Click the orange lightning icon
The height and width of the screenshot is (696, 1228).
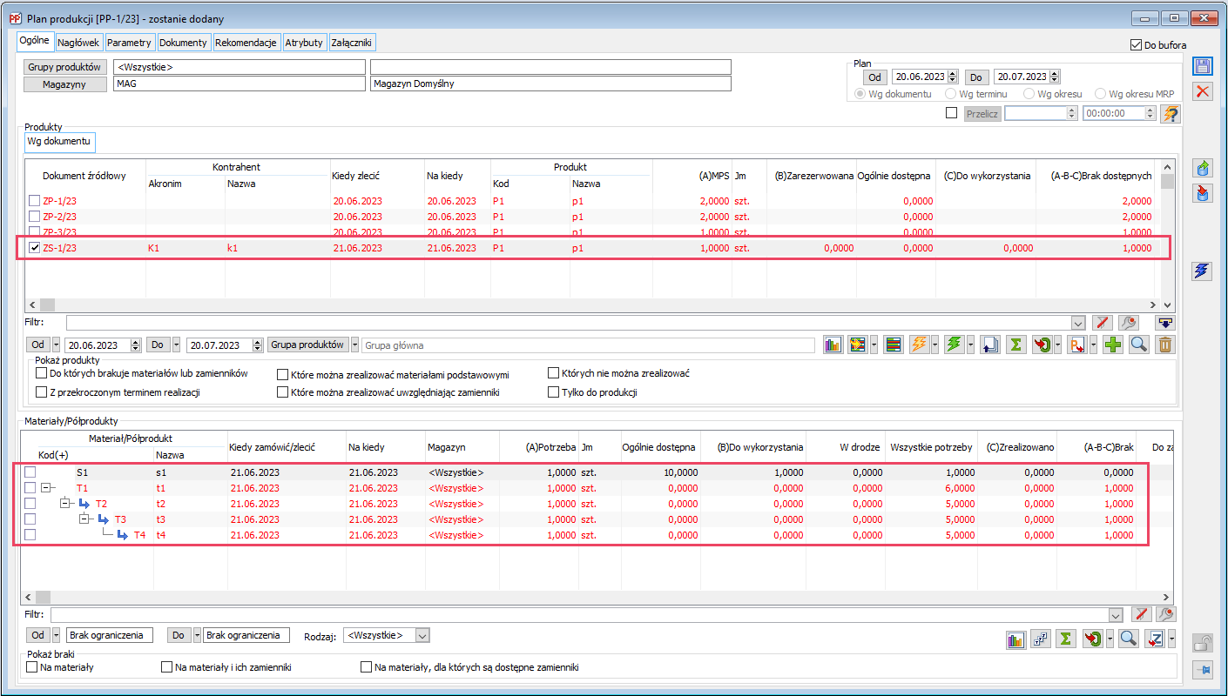pos(920,345)
